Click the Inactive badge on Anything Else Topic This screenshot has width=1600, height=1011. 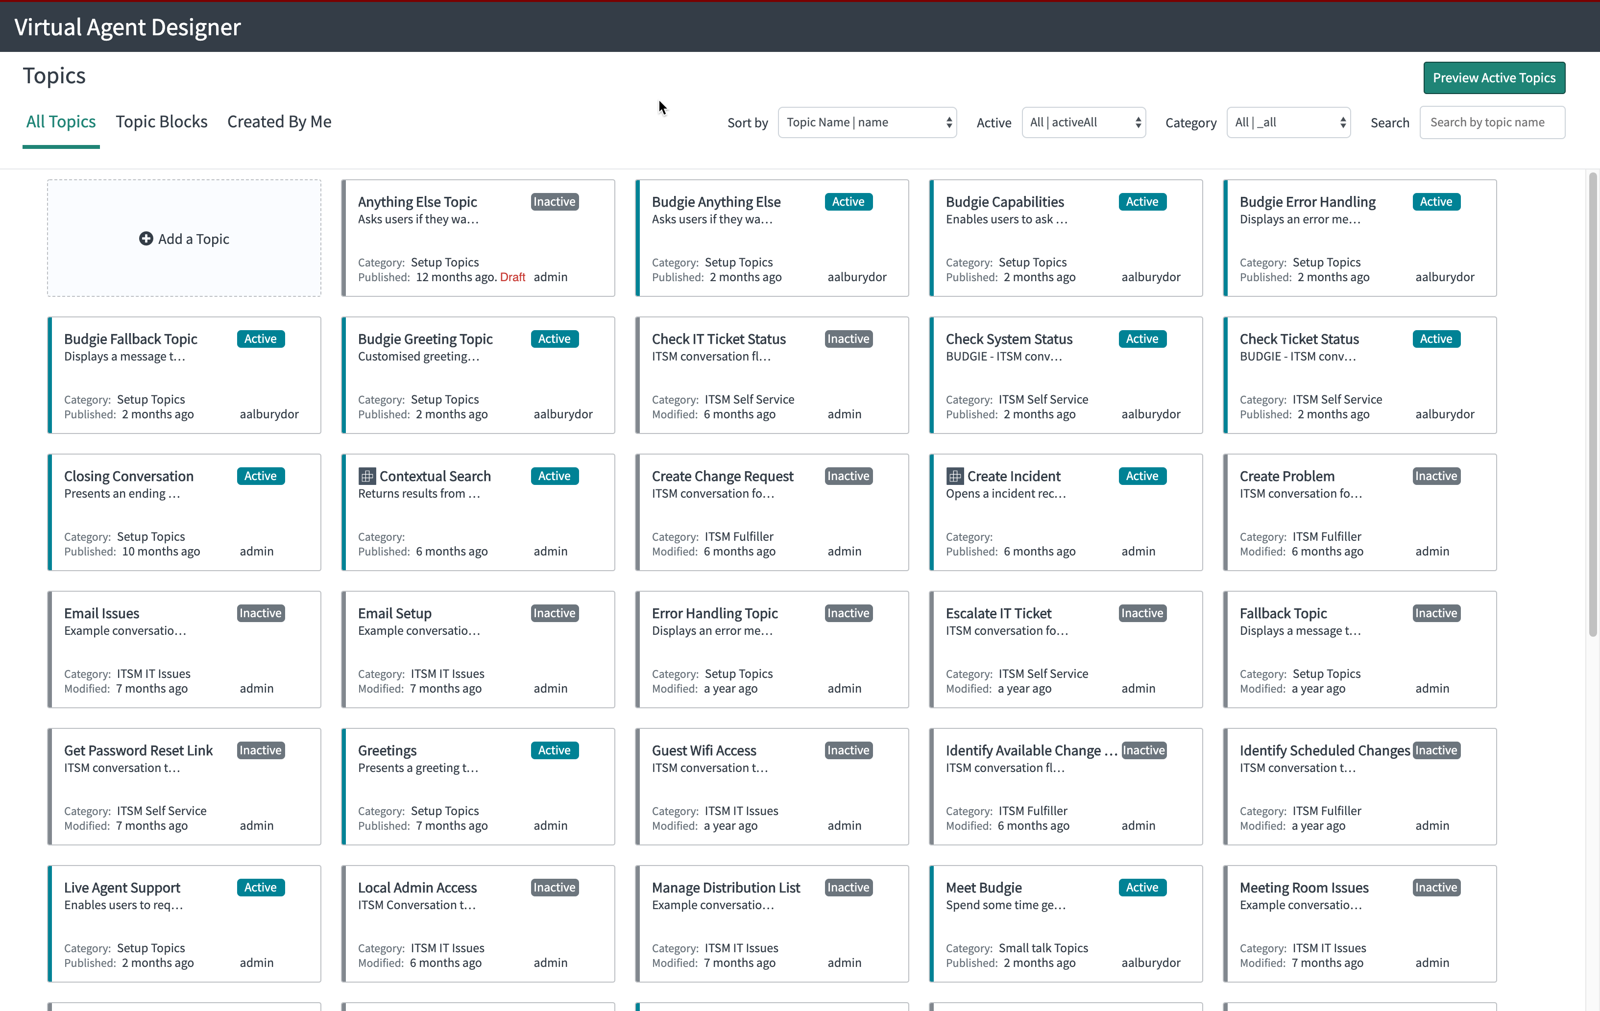click(555, 202)
